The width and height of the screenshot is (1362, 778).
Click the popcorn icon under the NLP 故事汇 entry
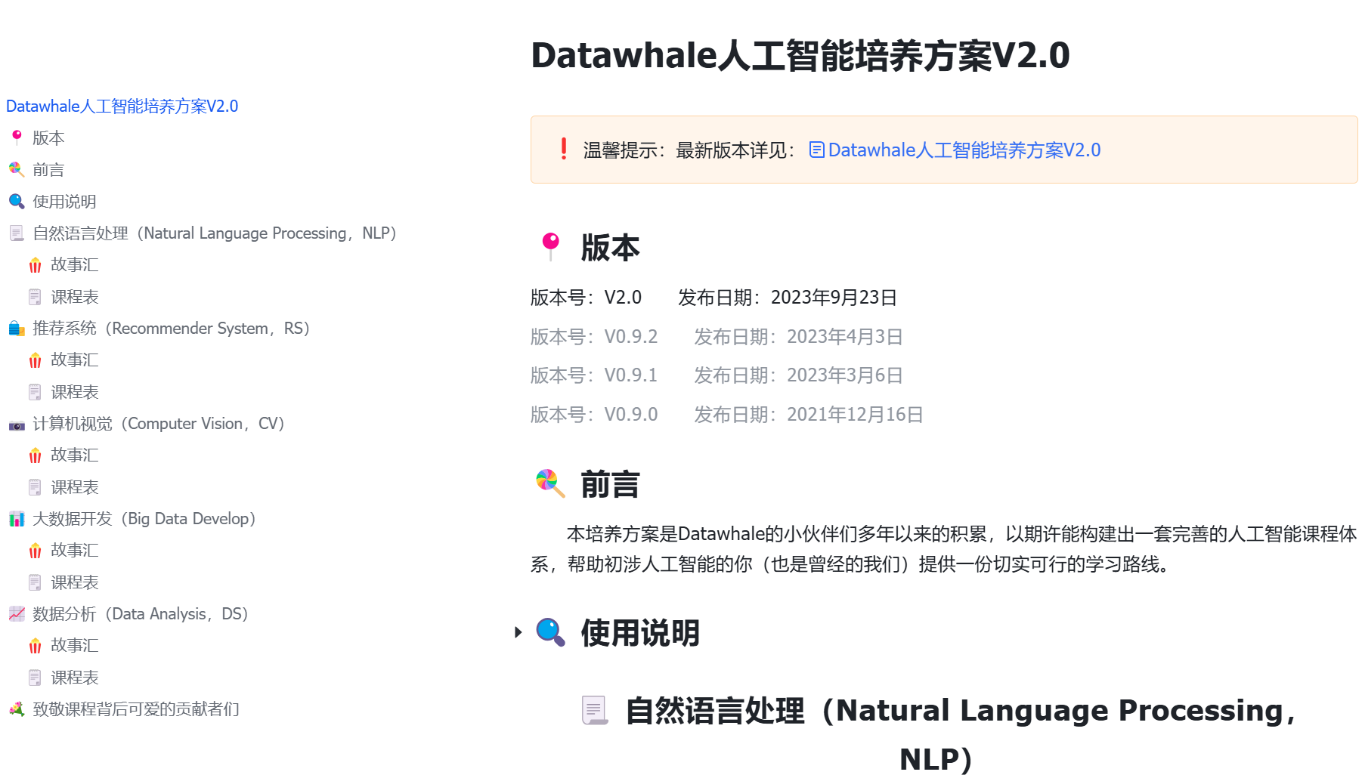(35, 265)
